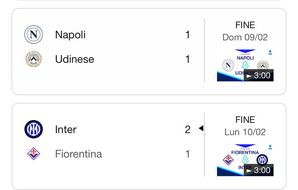
Task: Click the FINE status above Lun 10/02
Action: point(245,120)
